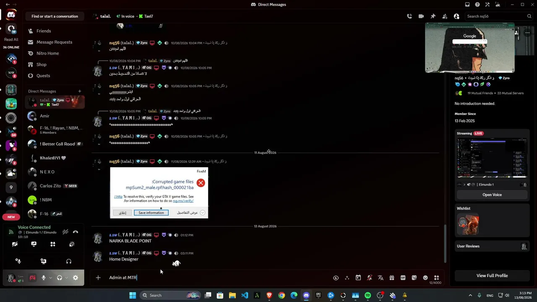The width and height of the screenshot is (537, 302).
Task: Open the hammer-and-wrench tools icon in title bar
Action: (x=487, y=5)
